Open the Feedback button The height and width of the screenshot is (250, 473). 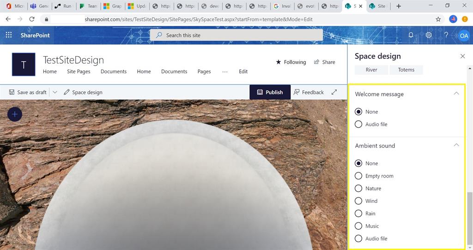[x=309, y=92]
